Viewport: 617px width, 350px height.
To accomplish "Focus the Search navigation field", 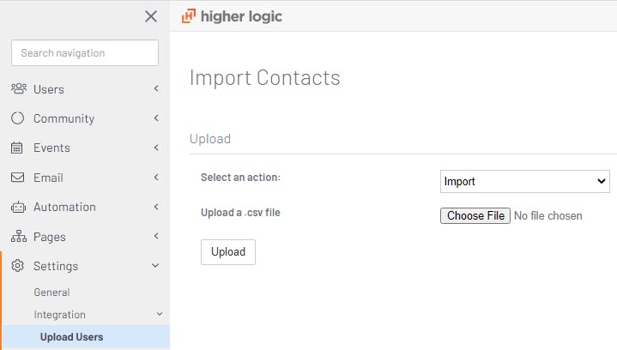I will coord(85,52).
